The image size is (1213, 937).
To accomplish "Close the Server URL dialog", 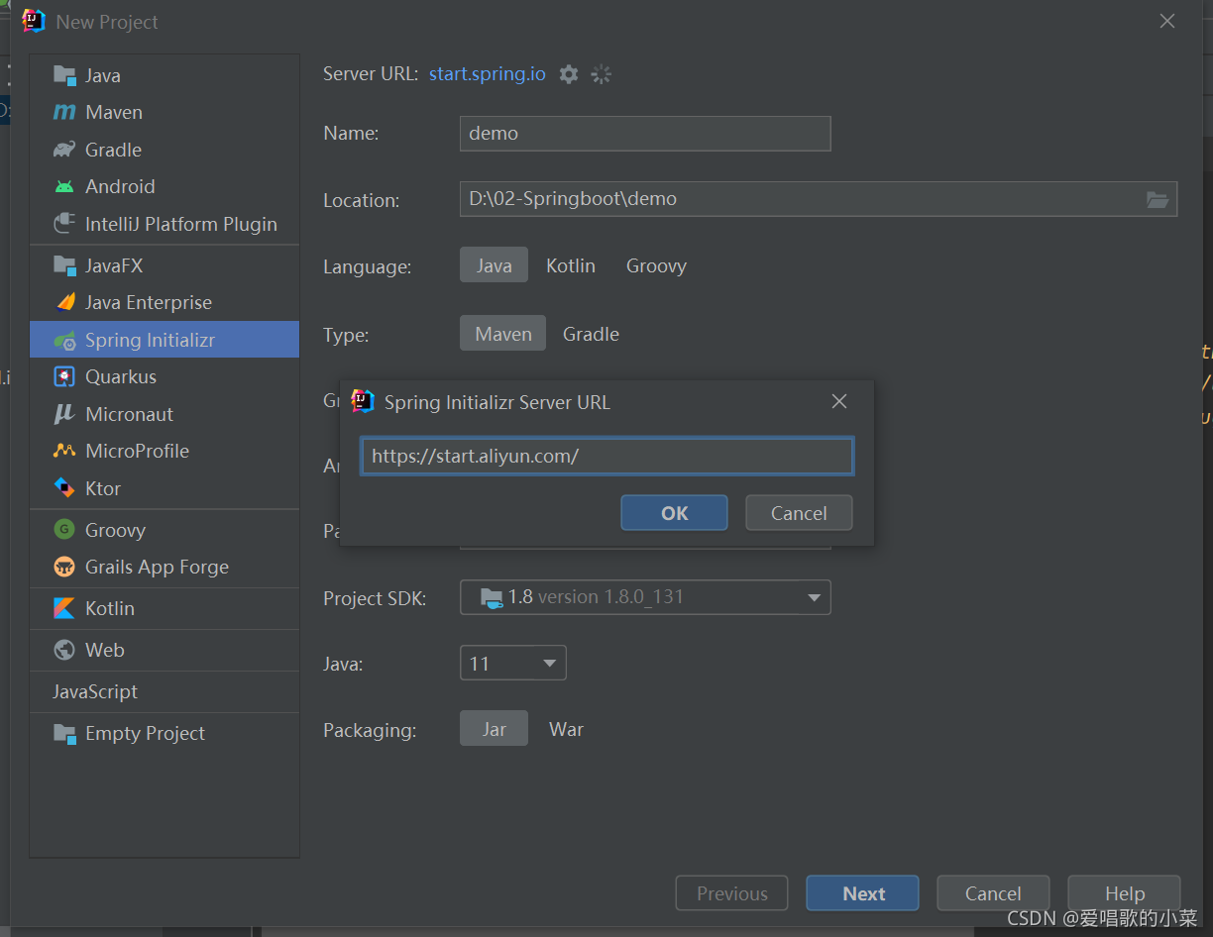I will [x=839, y=401].
